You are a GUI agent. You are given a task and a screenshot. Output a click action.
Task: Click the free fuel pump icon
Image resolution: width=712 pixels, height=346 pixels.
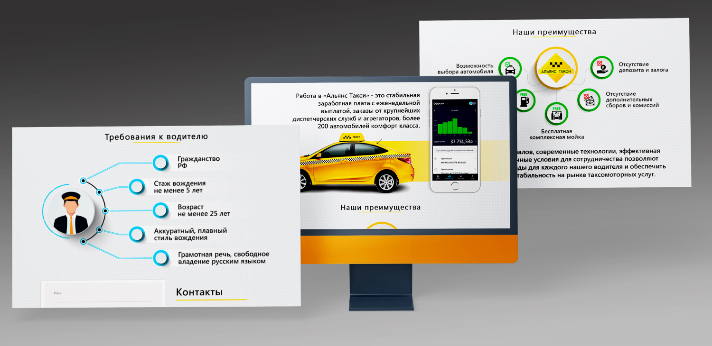524,100
